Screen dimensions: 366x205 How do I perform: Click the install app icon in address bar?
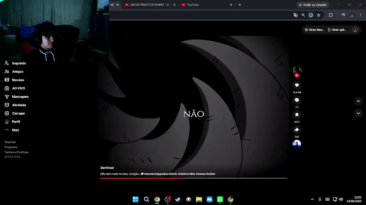pos(311,15)
